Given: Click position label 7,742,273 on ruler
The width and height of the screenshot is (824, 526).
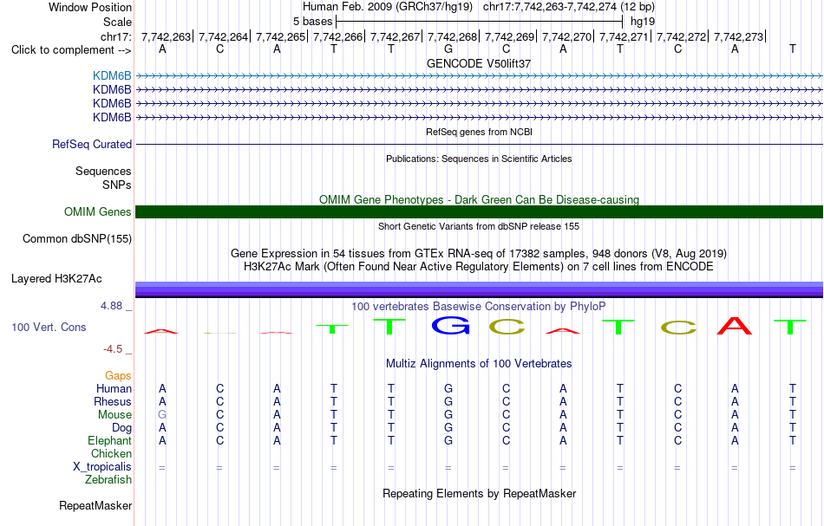Looking at the screenshot, I should click(x=738, y=36).
